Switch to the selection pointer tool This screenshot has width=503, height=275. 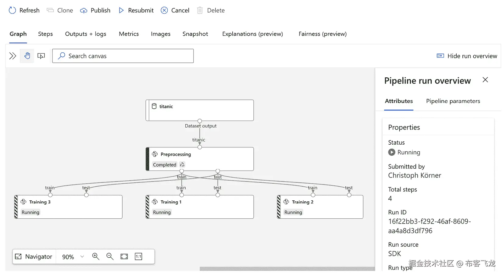(x=41, y=56)
